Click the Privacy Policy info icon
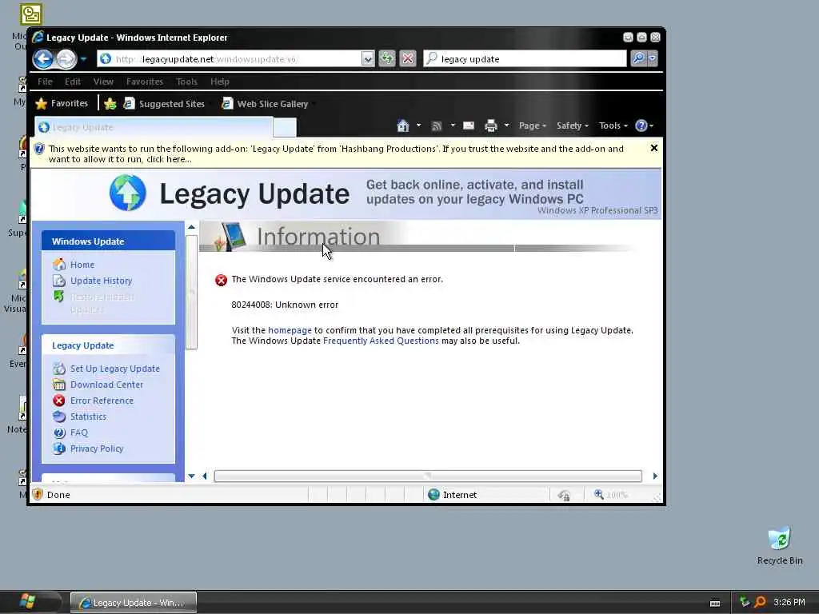The width and height of the screenshot is (819, 614). pyautogui.click(x=59, y=449)
